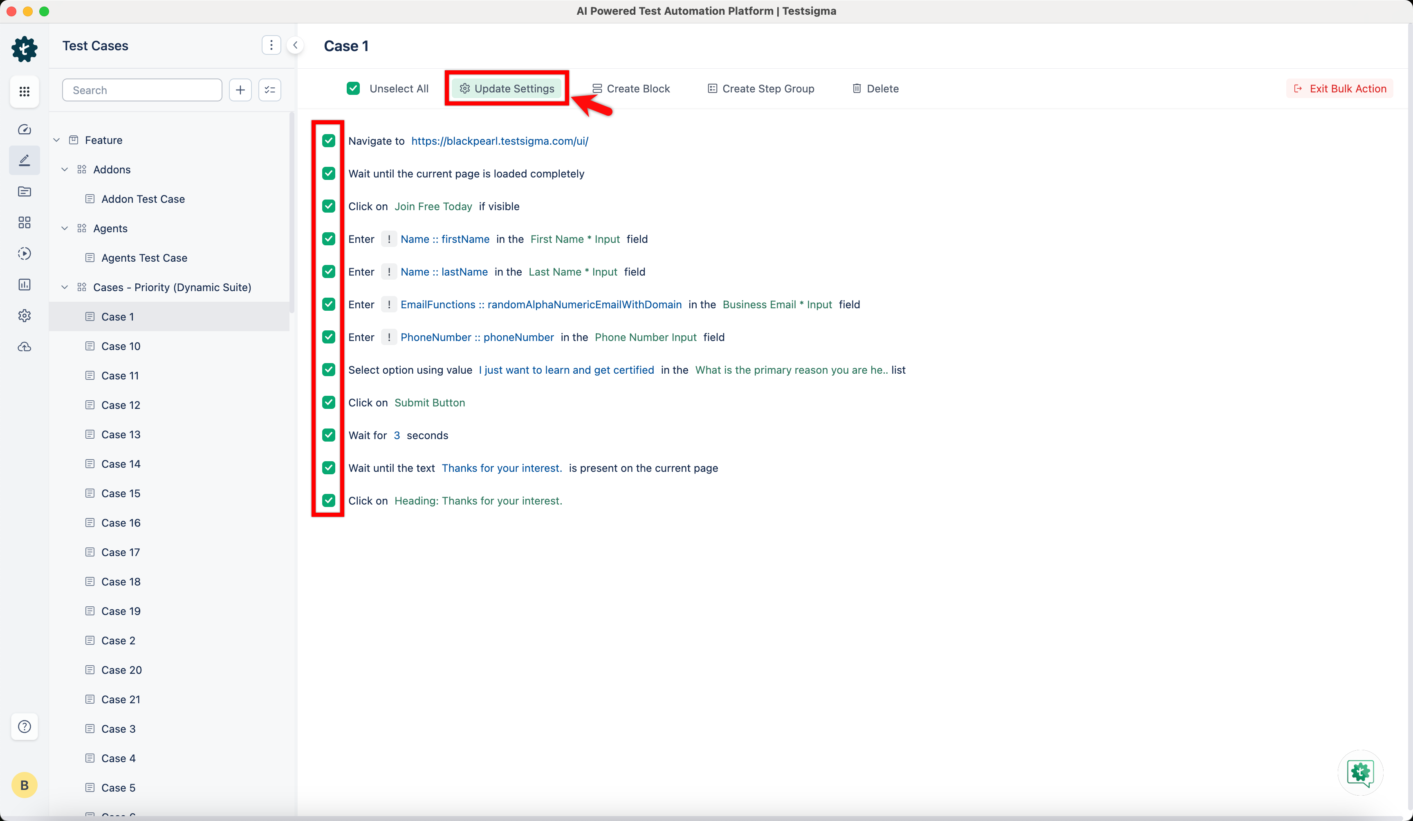
Task: Open the reports chart sidebar icon
Action: 24,285
